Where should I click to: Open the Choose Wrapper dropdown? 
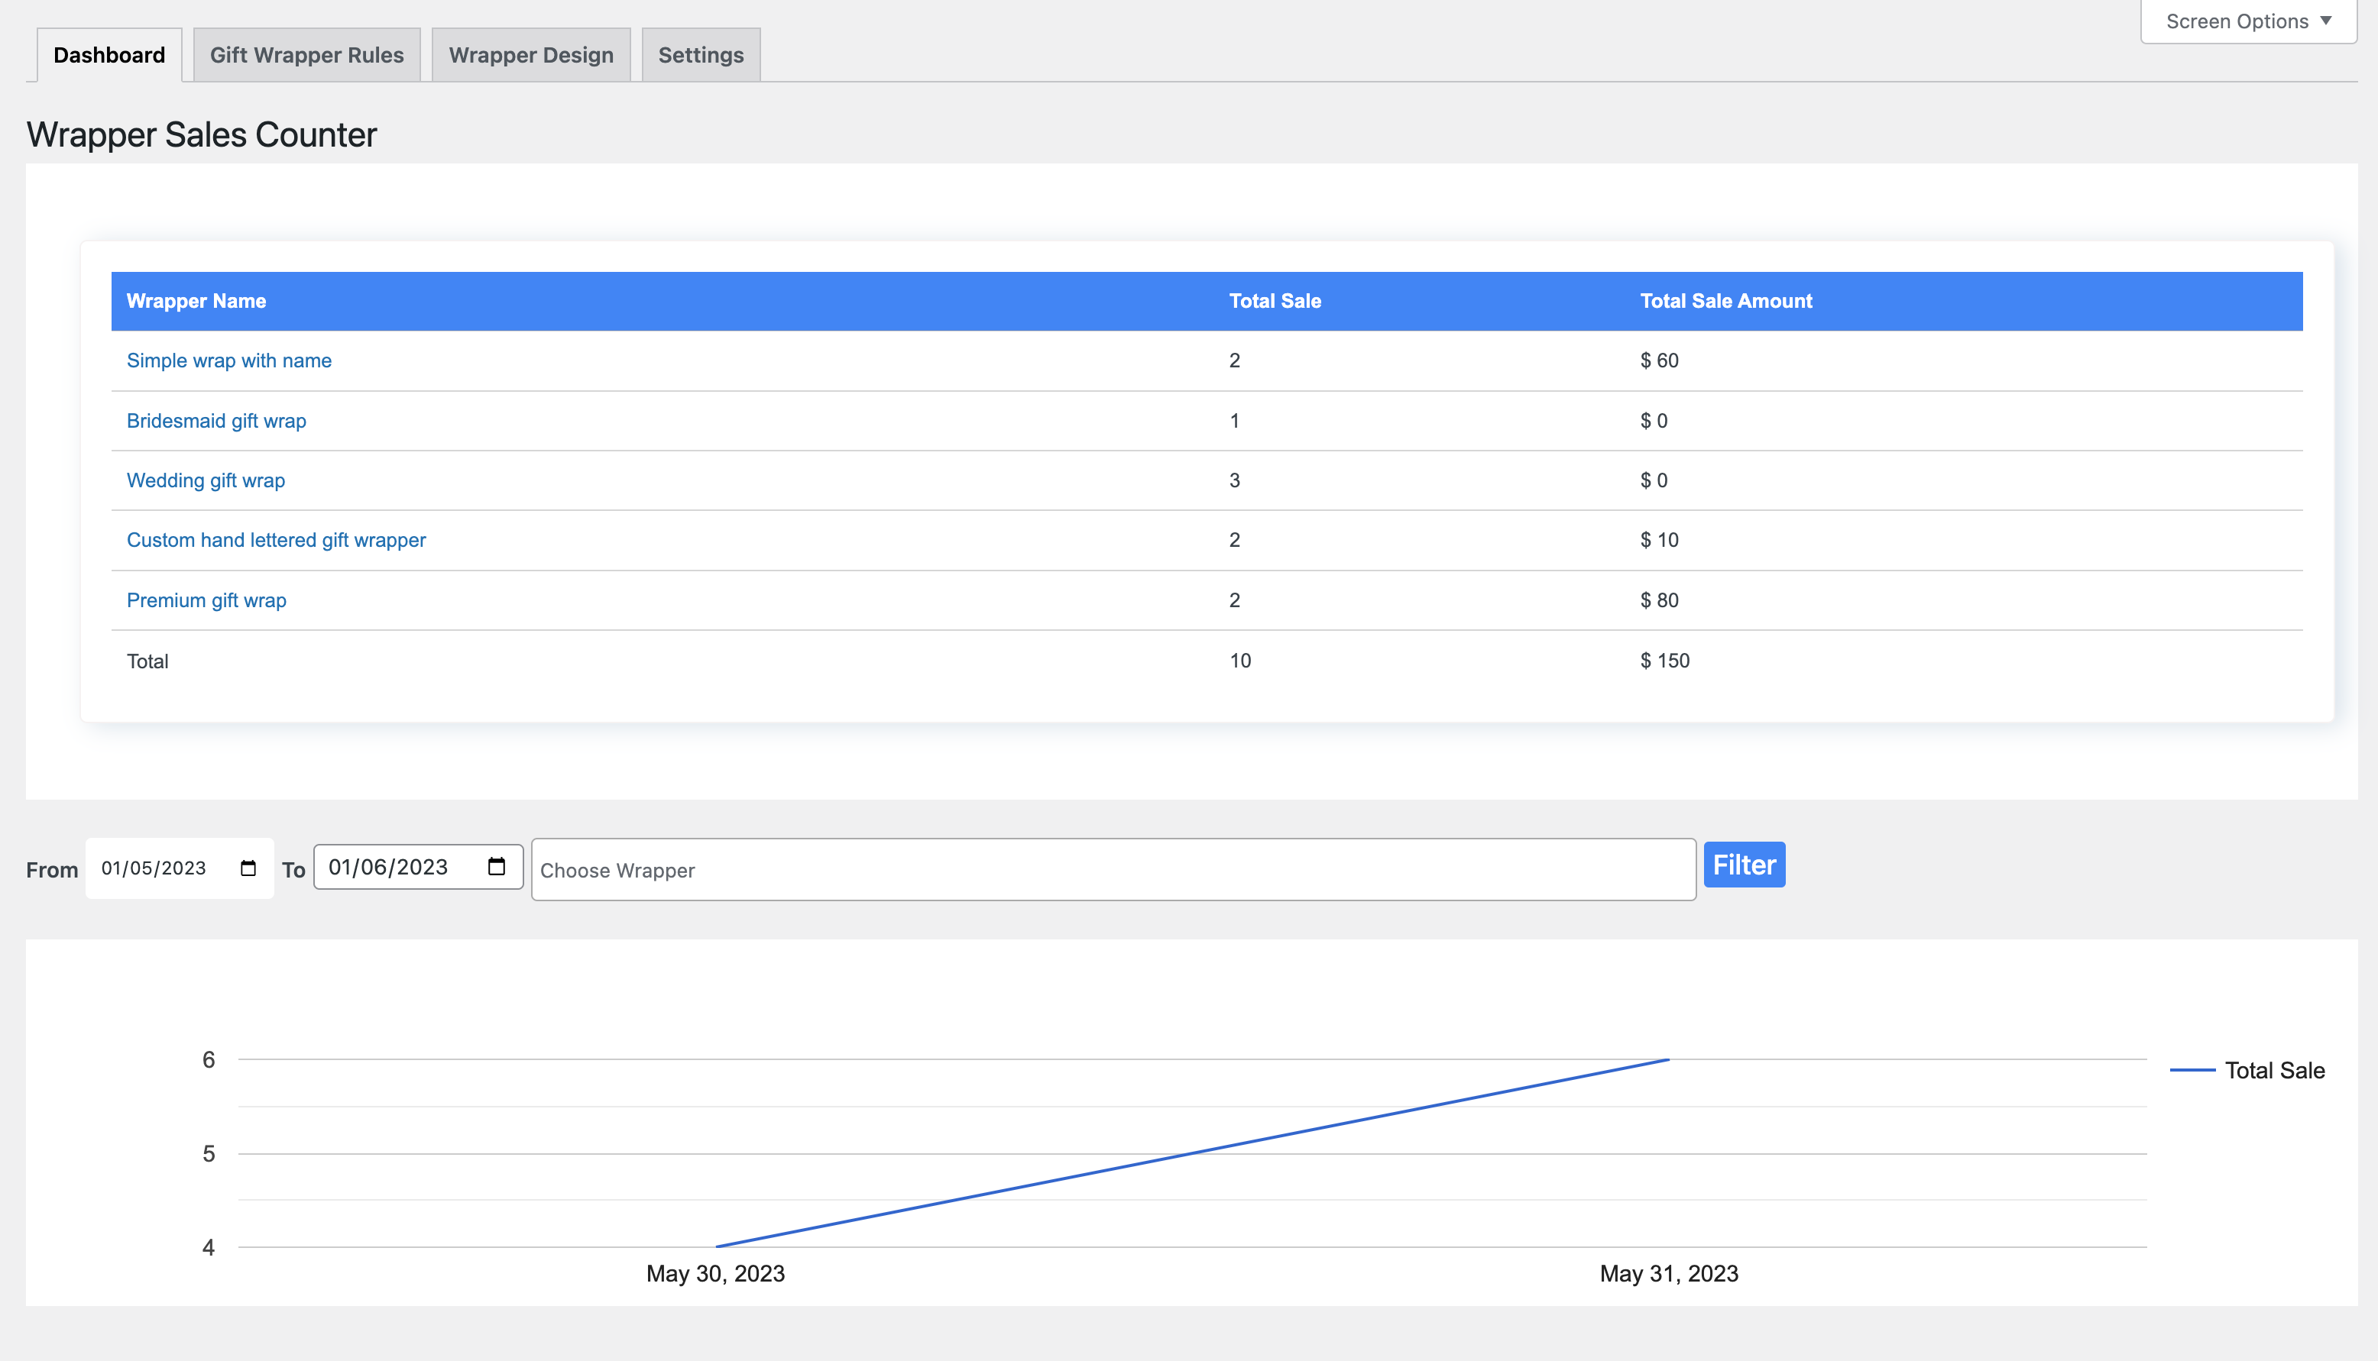point(1113,870)
